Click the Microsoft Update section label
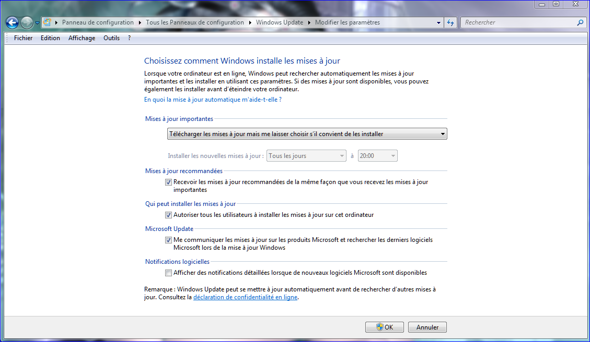The image size is (590, 342). (x=169, y=229)
